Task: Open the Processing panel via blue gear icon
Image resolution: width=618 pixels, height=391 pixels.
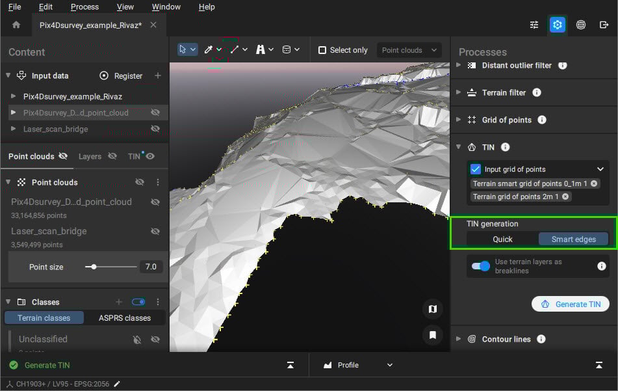Action: click(557, 25)
